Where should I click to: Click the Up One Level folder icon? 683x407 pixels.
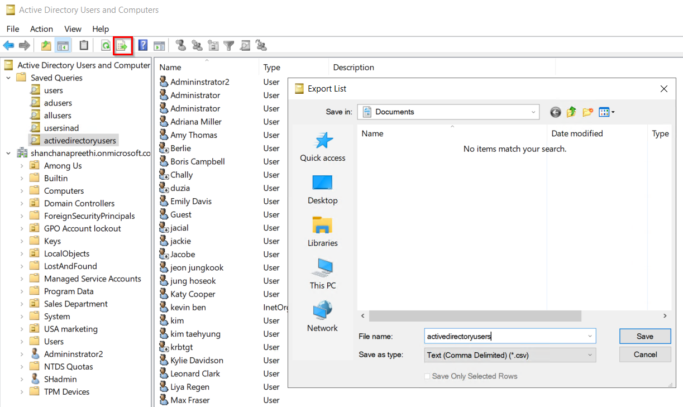point(571,112)
